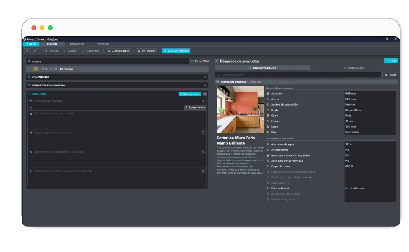Switch to the EXPORTAR tab

(x=103, y=44)
